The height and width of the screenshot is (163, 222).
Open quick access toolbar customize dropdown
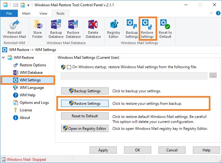tap(28, 5)
